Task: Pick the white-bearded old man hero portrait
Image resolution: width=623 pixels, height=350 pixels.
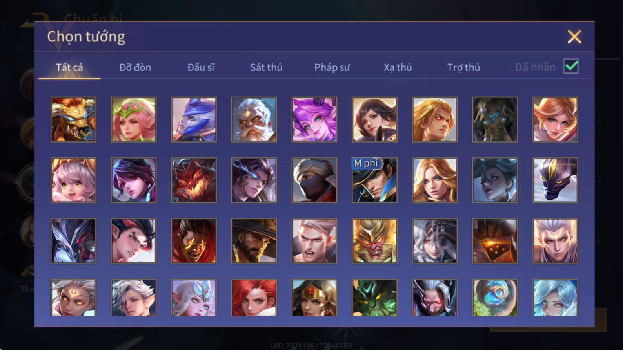Action: [x=254, y=119]
